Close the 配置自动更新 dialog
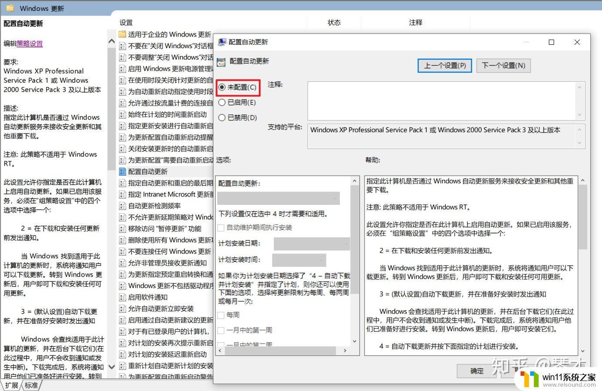Image resolution: width=602 pixels, height=391 pixels. click(x=577, y=42)
